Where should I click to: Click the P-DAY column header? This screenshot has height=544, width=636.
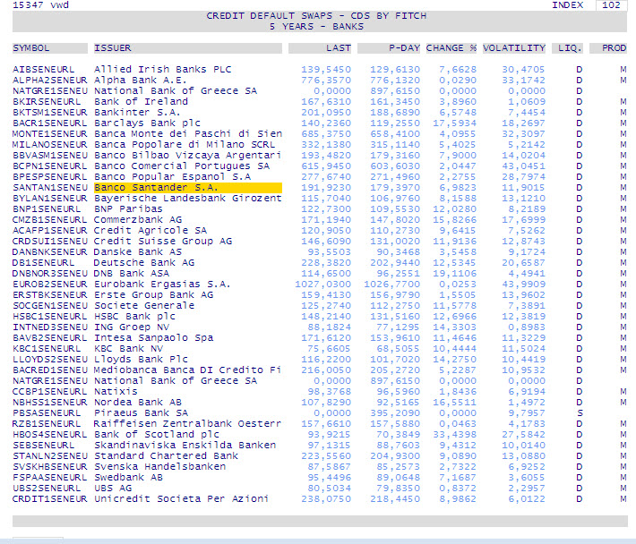[389, 48]
